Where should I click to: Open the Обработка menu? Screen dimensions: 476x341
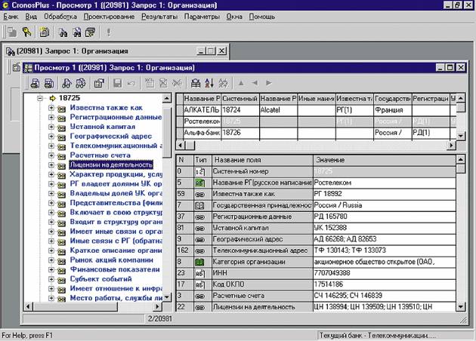tap(60, 17)
